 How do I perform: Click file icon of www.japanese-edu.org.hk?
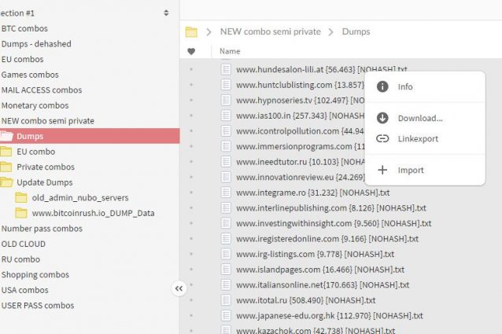pos(226,315)
